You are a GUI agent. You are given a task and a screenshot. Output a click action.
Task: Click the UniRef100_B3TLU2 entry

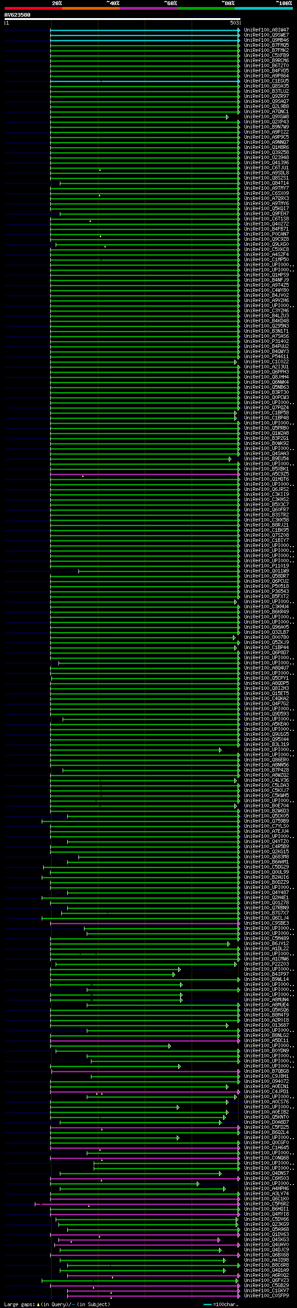266,91
